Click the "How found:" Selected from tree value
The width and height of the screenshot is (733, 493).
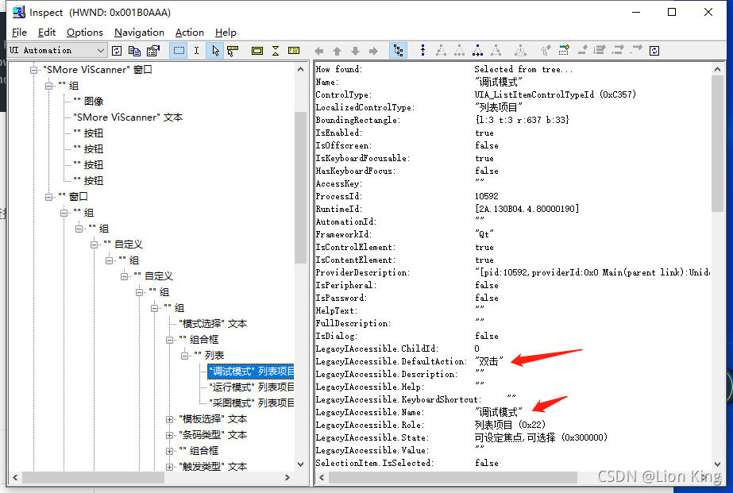pyautogui.click(x=523, y=69)
